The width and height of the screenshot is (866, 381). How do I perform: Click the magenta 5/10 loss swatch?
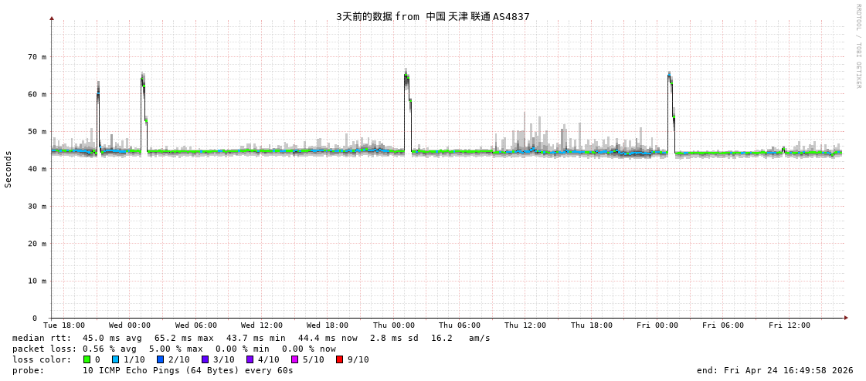(295, 359)
